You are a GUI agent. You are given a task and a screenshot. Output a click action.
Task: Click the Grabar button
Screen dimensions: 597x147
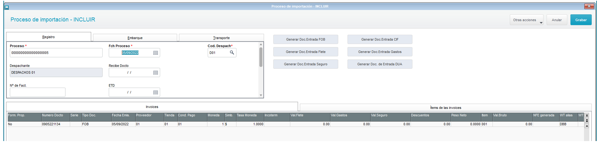click(581, 20)
